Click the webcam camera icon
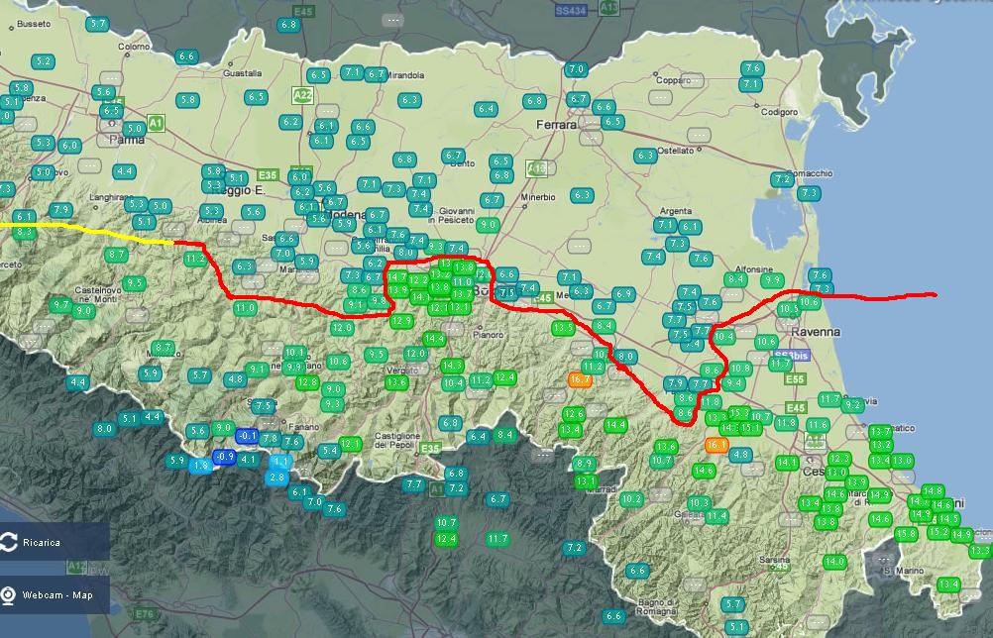 click(x=10, y=594)
